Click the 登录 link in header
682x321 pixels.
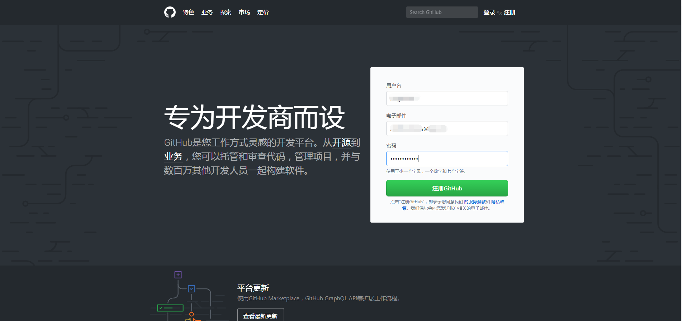[489, 12]
